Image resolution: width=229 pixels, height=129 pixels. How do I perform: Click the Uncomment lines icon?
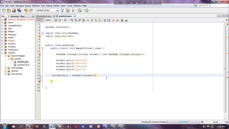point(126,20)
